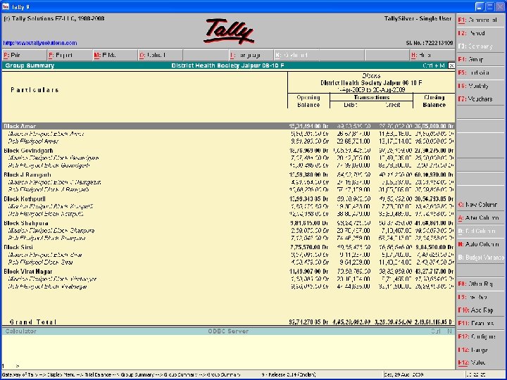The width and height of the screenshot is (507, 380).
Task: Click the D: Del Column button
Action: point(481,232)
